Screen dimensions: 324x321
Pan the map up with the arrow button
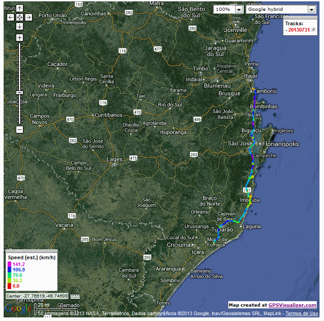tap(19, 9)
